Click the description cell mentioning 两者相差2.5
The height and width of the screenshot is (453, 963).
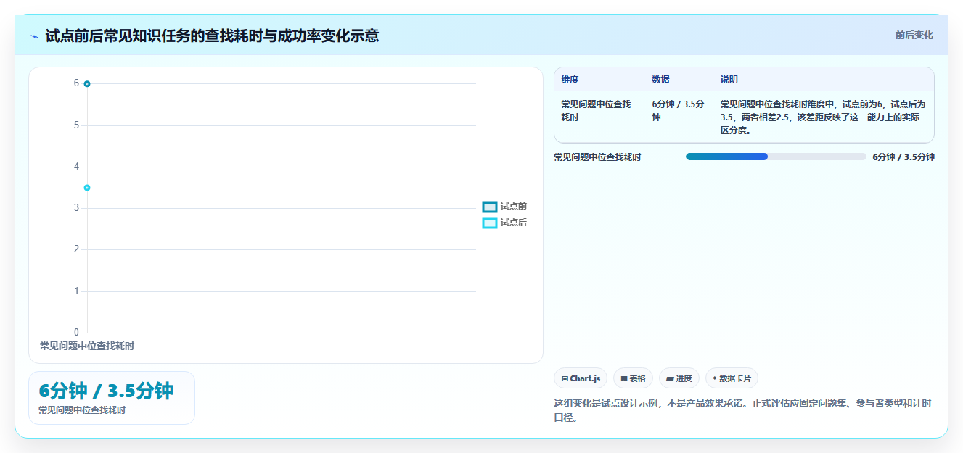pos(823,117)
